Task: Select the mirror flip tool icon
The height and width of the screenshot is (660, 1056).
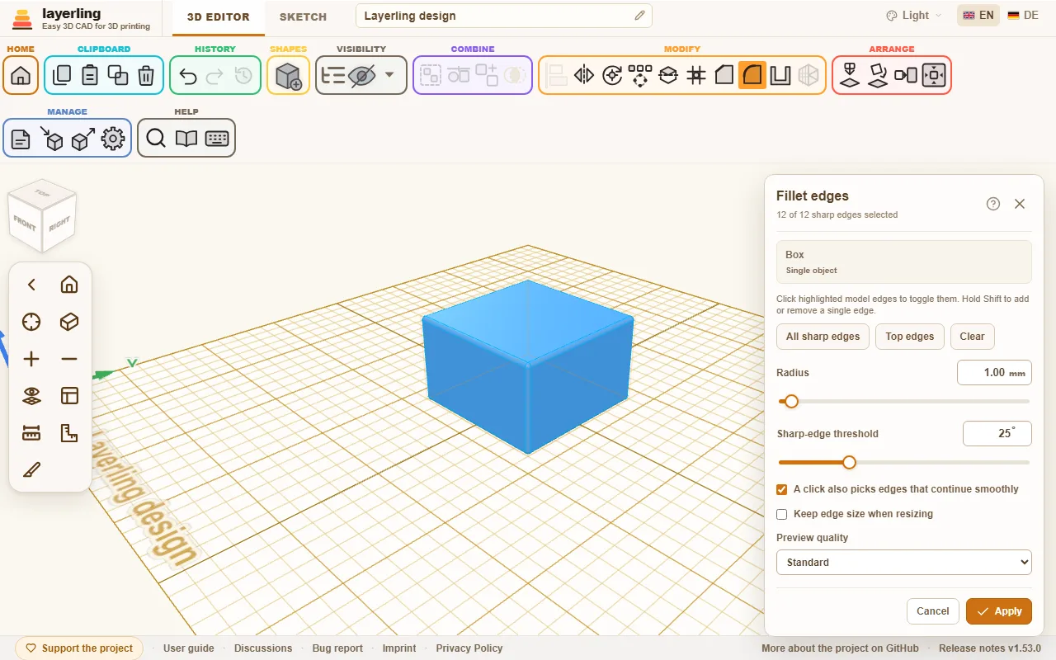Action: click(x=584, y=76)
